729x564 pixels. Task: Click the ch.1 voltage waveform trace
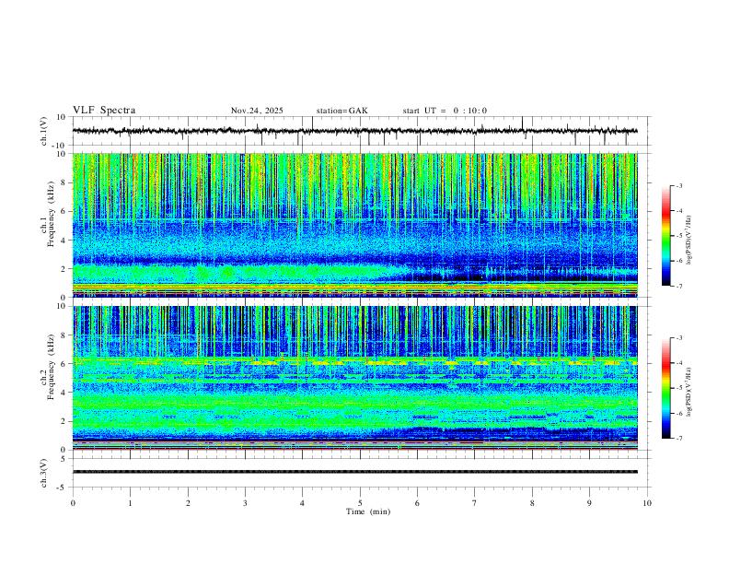[x=354, y=131]
